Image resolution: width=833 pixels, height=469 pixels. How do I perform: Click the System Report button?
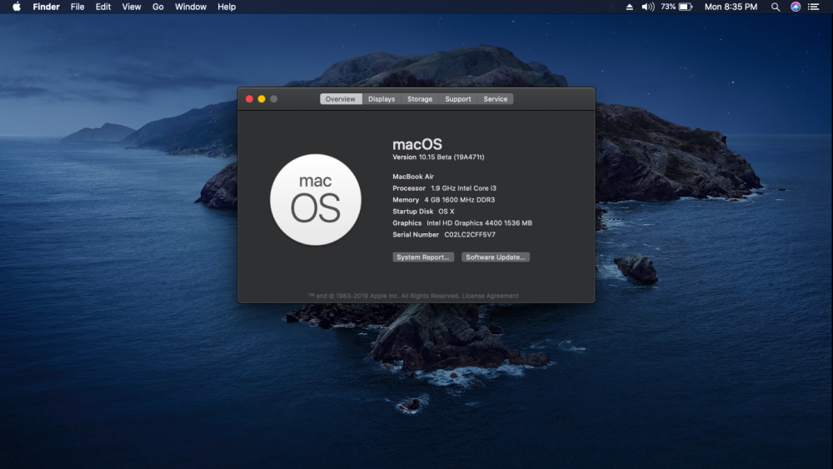pos(423,257)
